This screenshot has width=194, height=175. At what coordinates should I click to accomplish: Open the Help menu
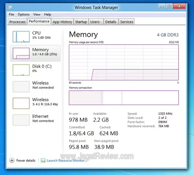click(x=48, y=15)
